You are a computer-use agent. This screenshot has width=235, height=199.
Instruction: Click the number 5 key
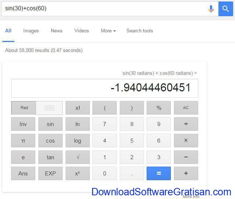132,140
